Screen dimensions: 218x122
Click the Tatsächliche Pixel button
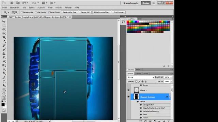click(x=69, y=12)
